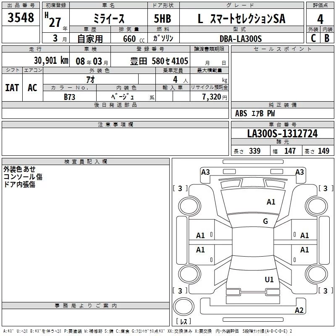
Task: Click the interior grade B
Action: (327, 38)
